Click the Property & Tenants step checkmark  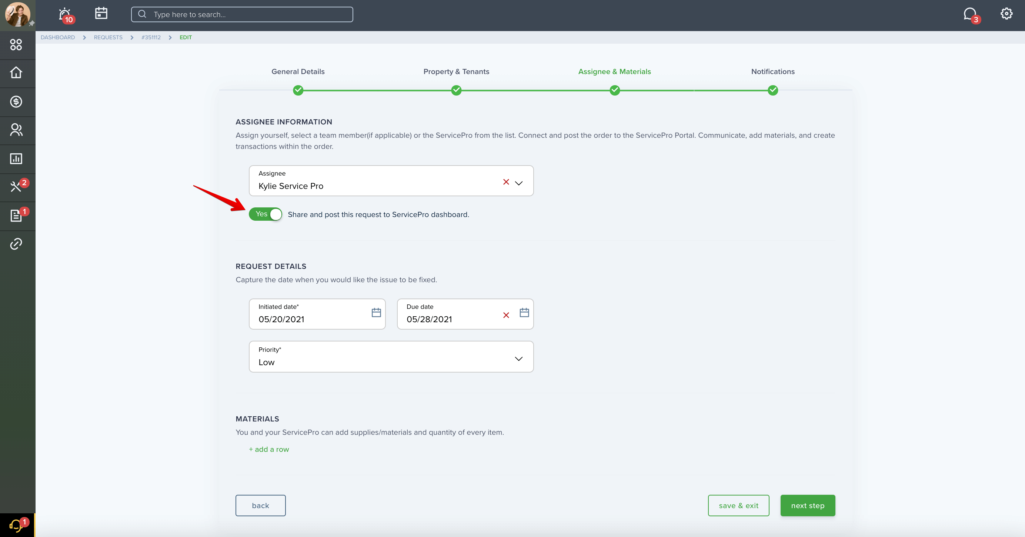click(x=456, y=90)
